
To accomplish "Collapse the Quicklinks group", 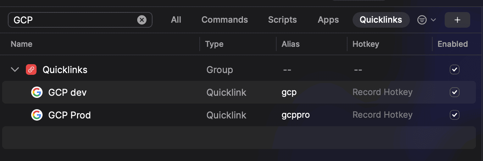I will tap(15, 70).
